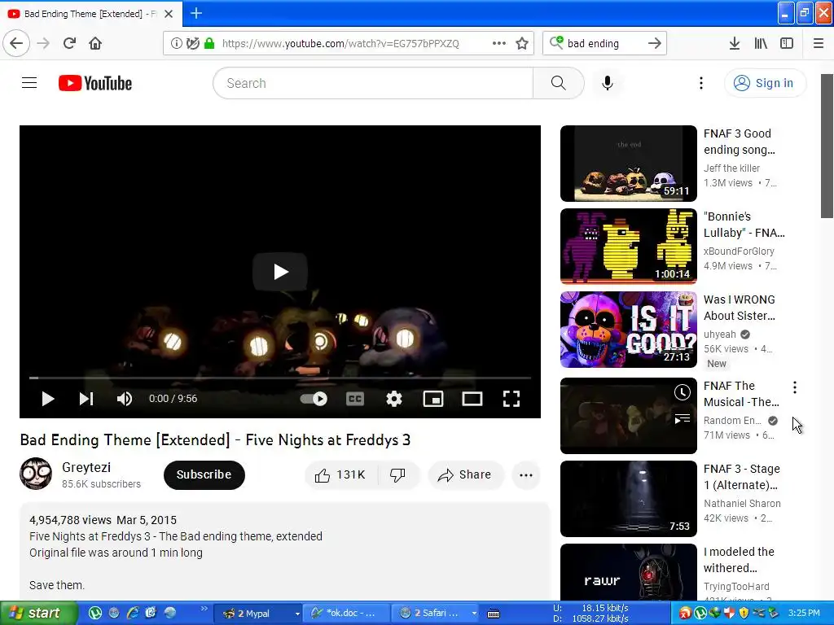Viewport: 834px width, 625px height.
Task: Click the taskbar on-screen keyboard icon
Action: (494, 614)
